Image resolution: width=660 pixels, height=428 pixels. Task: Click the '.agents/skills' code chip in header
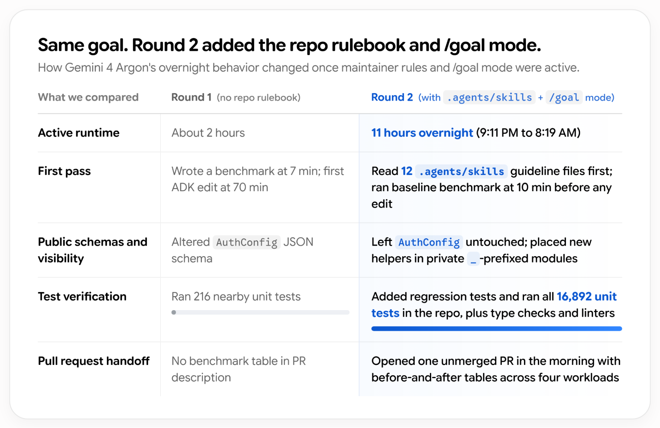pos(489,97)
